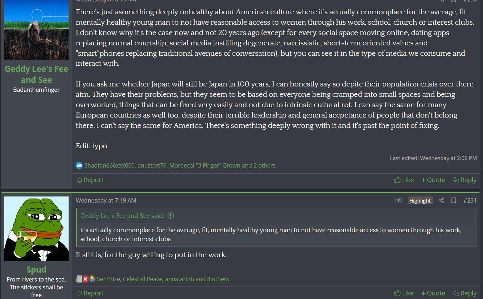Image resolution: width=483 pixels, height=299 pixels.
Task: Report Spud's post
Action: tap(90, 293)
